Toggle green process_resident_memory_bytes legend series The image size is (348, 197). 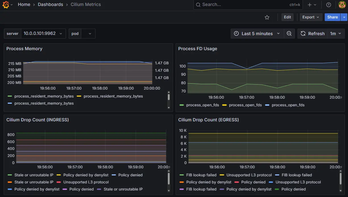tap(44, 96)
